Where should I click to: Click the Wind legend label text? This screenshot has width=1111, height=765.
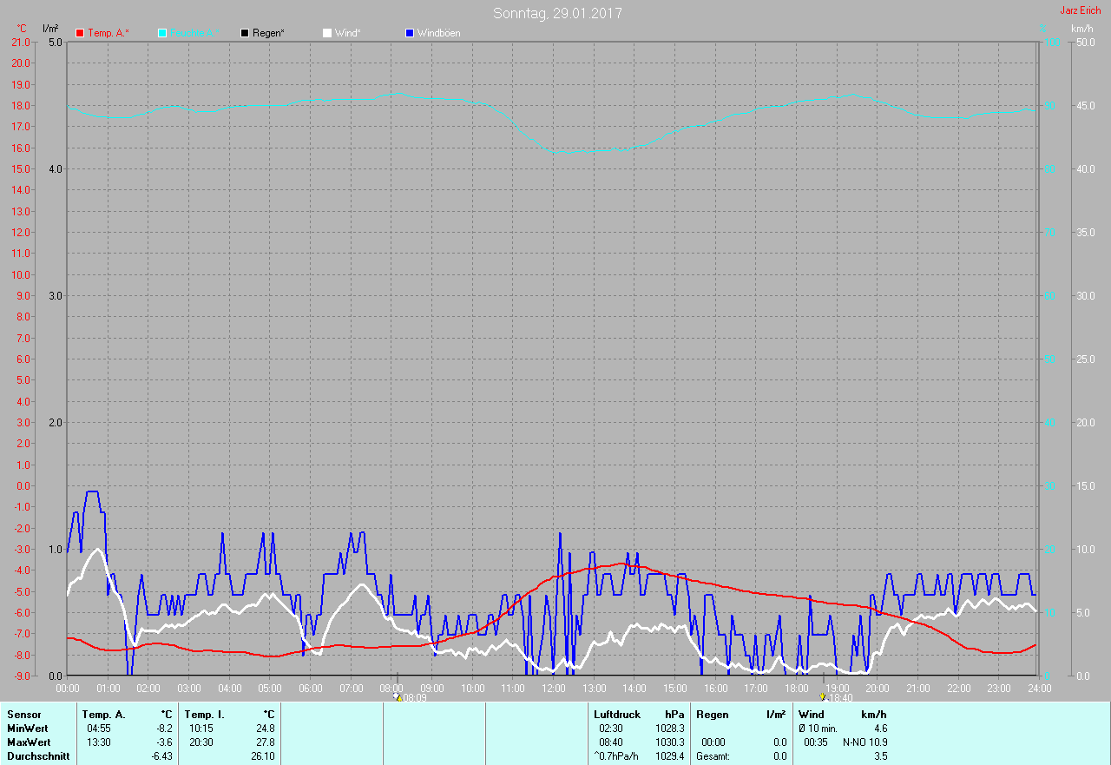347,33
